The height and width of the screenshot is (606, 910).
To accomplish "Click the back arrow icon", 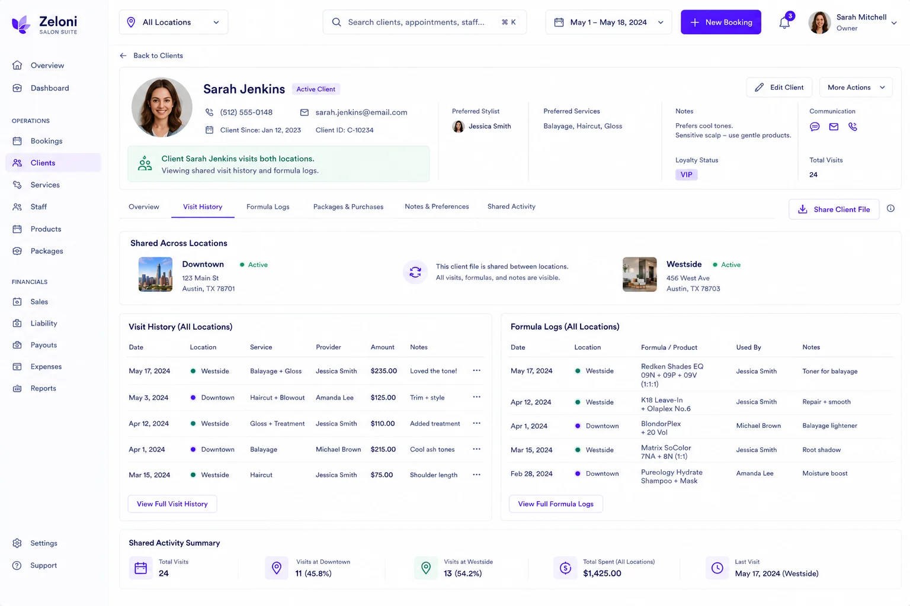I will (x=123, y=56).
